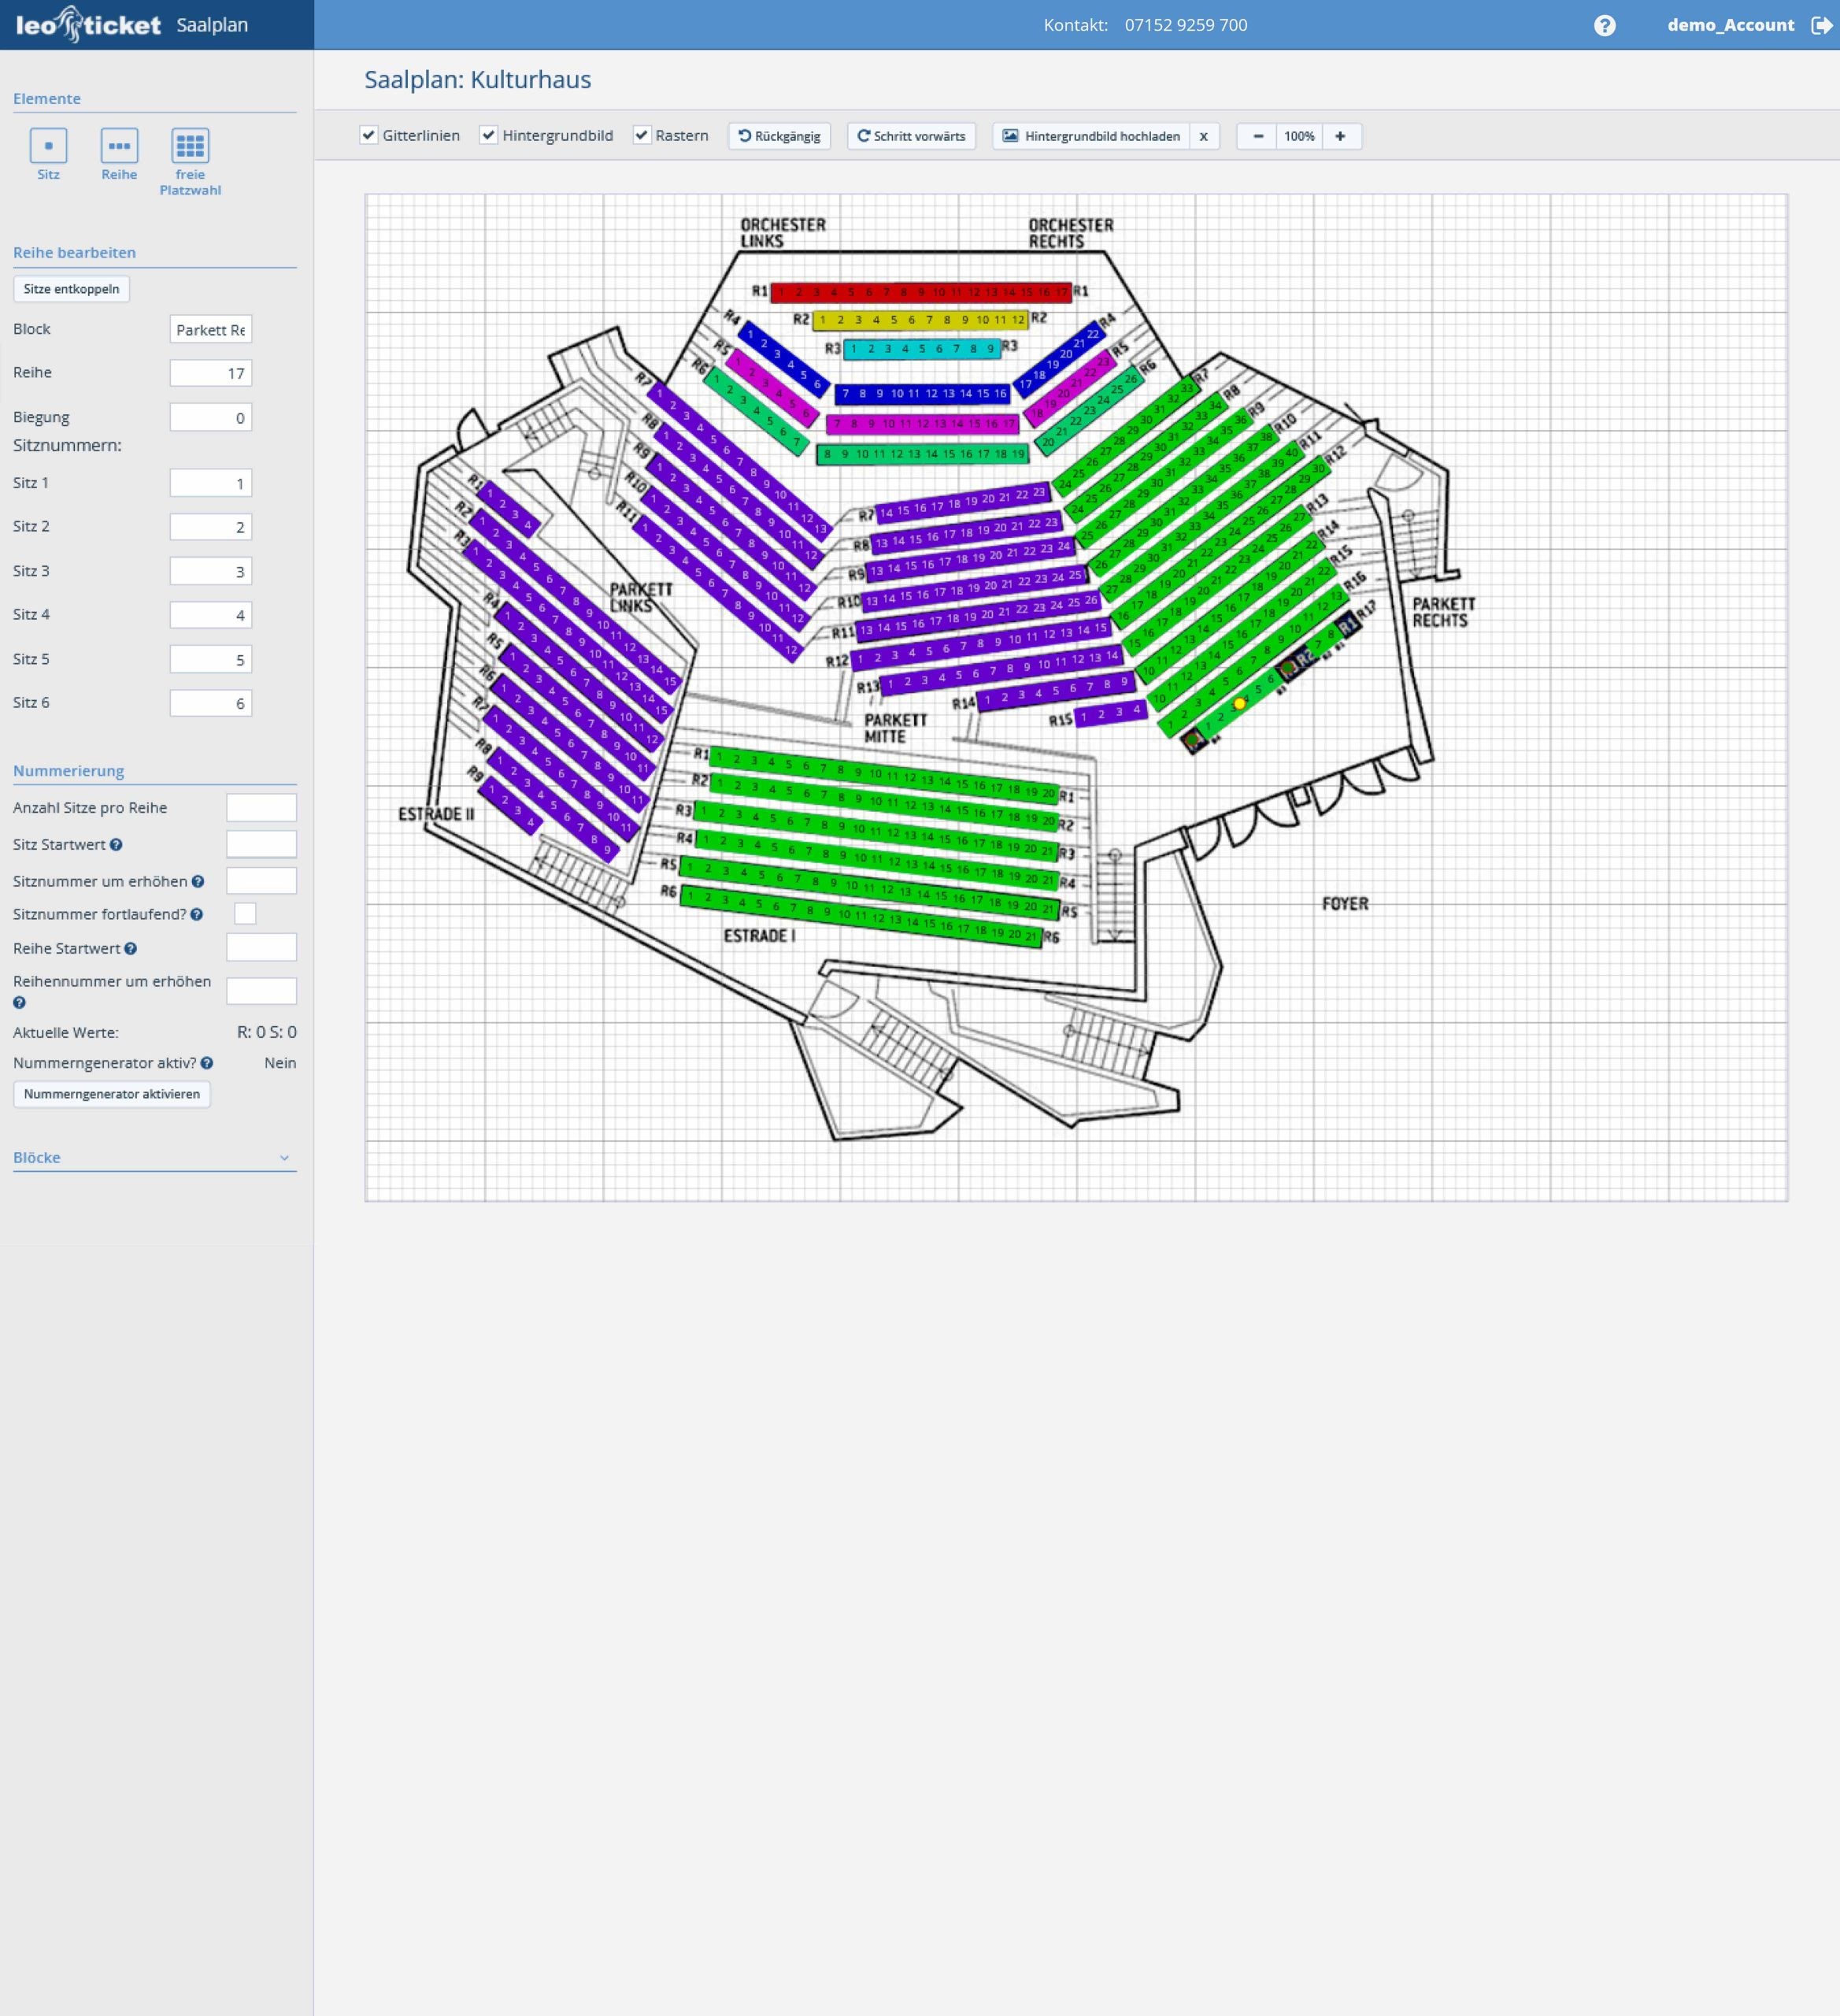This screenshot has width=1840, height=2016.
Task: Click Sitze entkoppeln button
Action: click(x=71, y=289)
